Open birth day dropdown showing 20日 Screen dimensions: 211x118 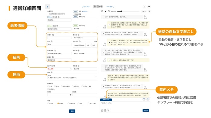click(x=94, y=45)
